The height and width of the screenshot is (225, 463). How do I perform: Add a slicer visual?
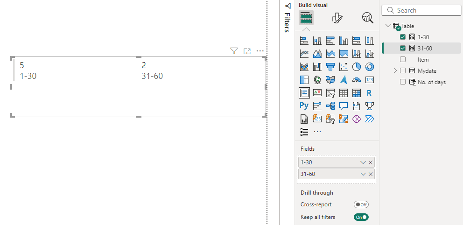click(x=330, y=93)
